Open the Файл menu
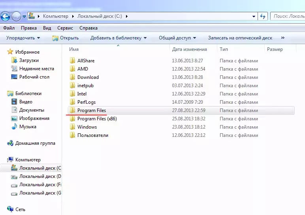This screenshot has height=215, width=305. point(9,28)
